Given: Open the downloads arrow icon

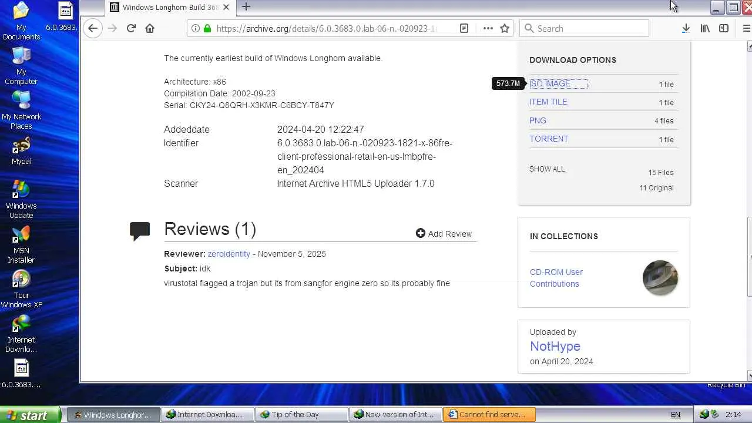Looking at the screenshot, I should (686, 28).
